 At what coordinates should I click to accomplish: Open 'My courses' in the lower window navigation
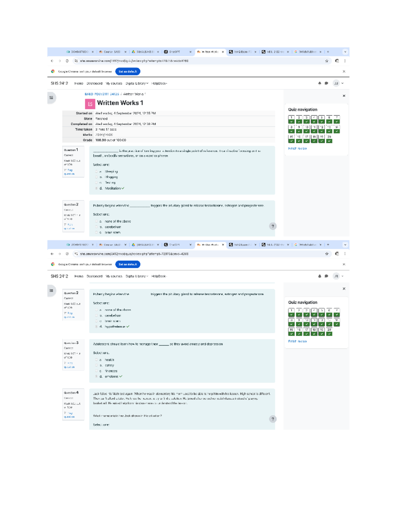point(114,276)
